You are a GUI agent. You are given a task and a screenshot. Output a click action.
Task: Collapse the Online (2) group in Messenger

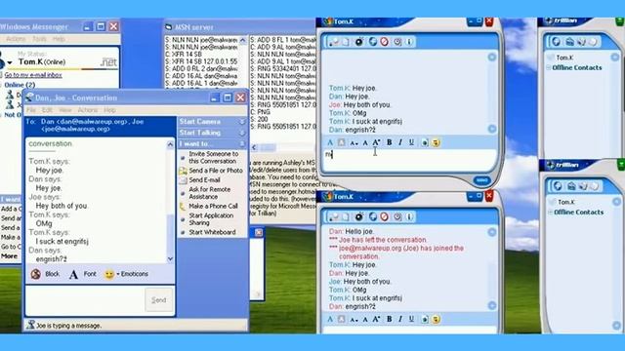pyautogui.click(x=2, y=85)
